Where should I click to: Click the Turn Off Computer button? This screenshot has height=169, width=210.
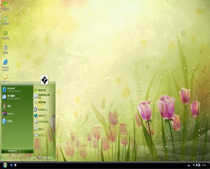pos(46,157)
